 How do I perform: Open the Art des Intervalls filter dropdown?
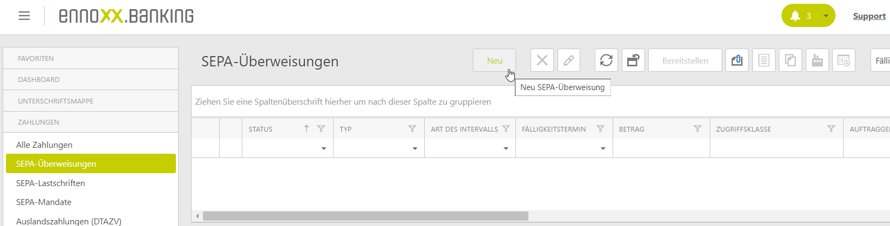point(506,148)
